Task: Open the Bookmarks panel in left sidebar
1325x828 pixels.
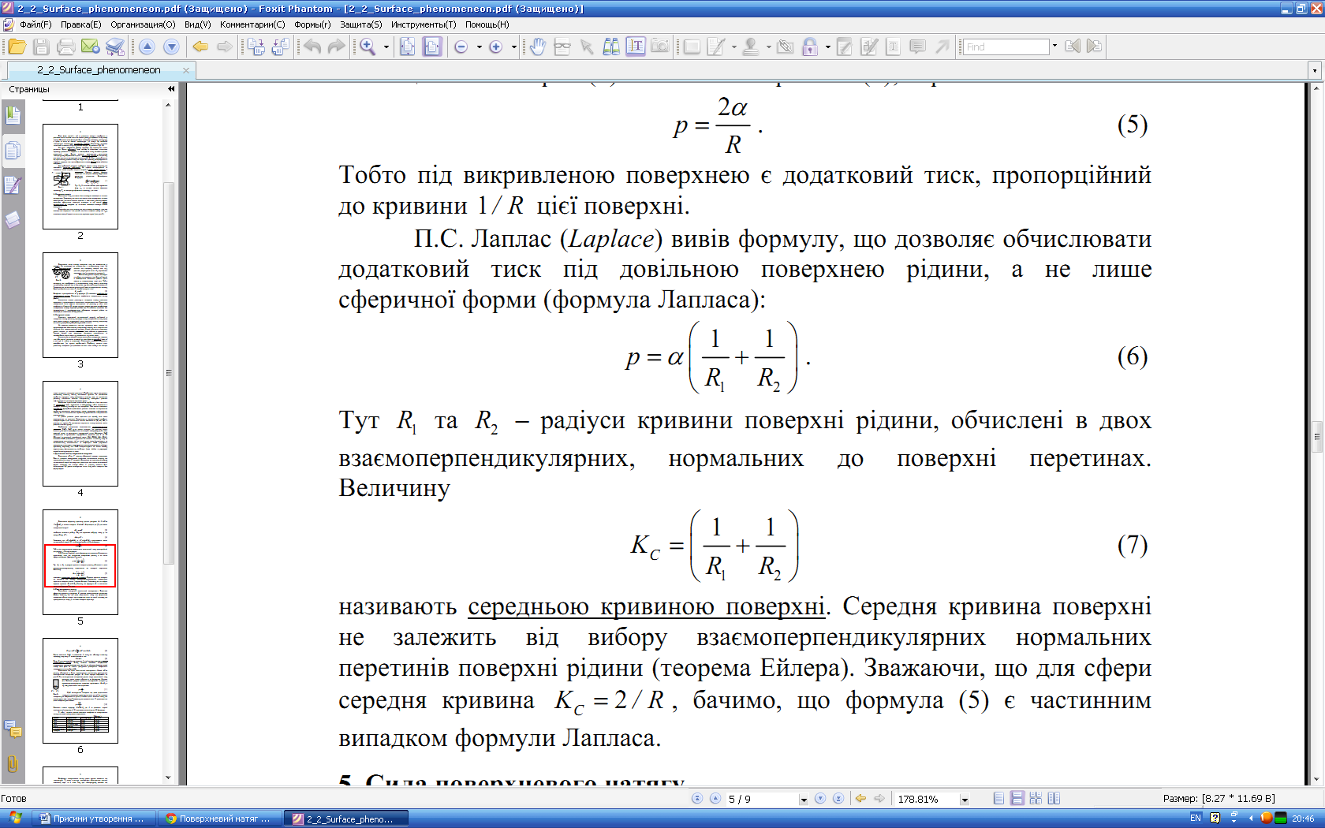Action: tap(13, 116)
